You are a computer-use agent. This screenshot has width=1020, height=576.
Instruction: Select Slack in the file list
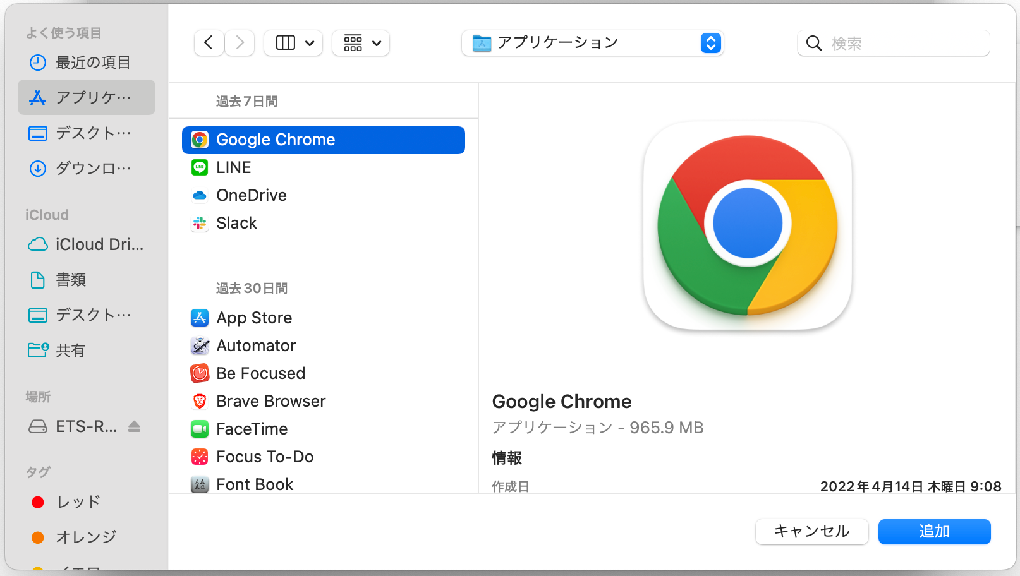[324, 223]
